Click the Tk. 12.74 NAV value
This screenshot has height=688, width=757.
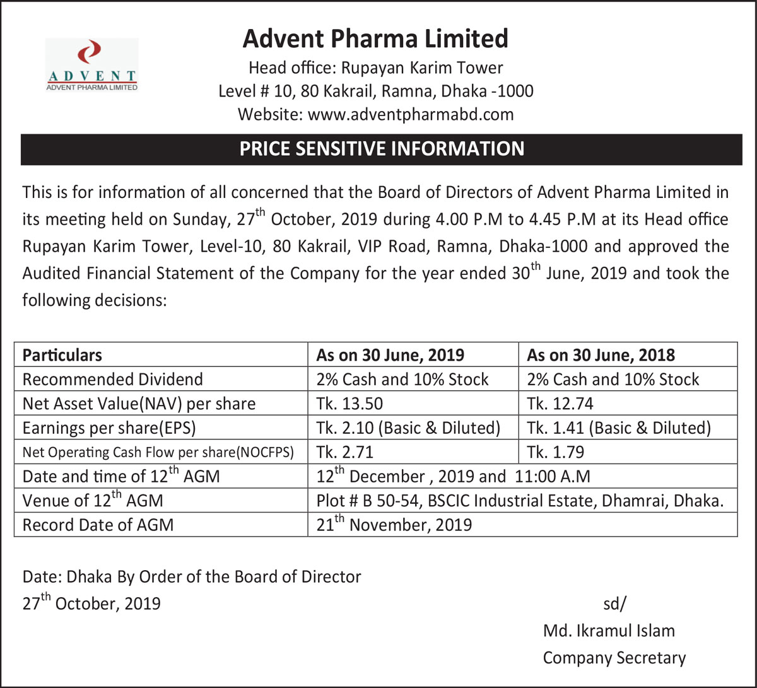coord(560,404)
